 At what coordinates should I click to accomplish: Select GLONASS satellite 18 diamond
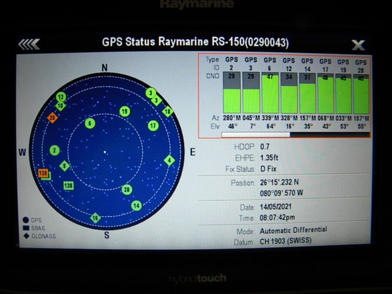coord(168,111)
